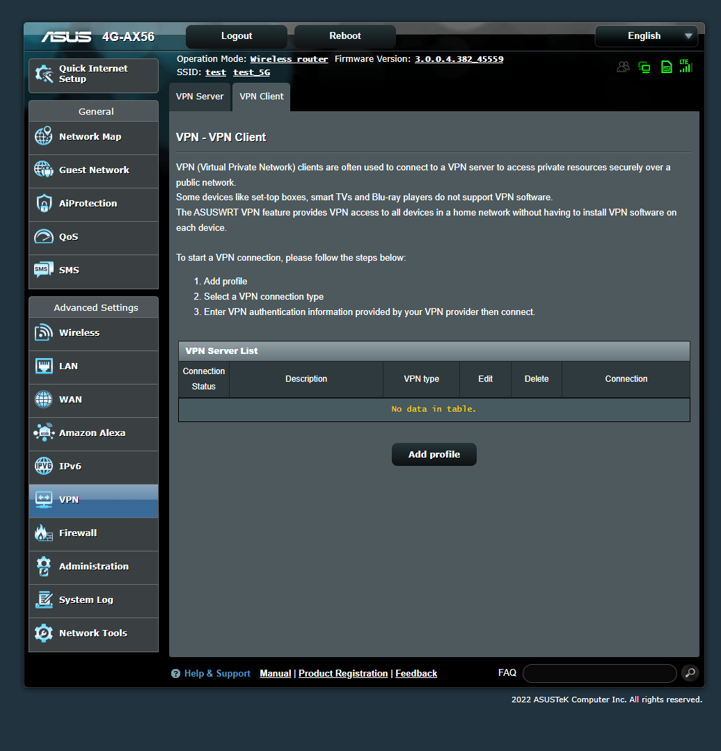
Task: Open the Firewall flame icon
Action: (44, 533)
